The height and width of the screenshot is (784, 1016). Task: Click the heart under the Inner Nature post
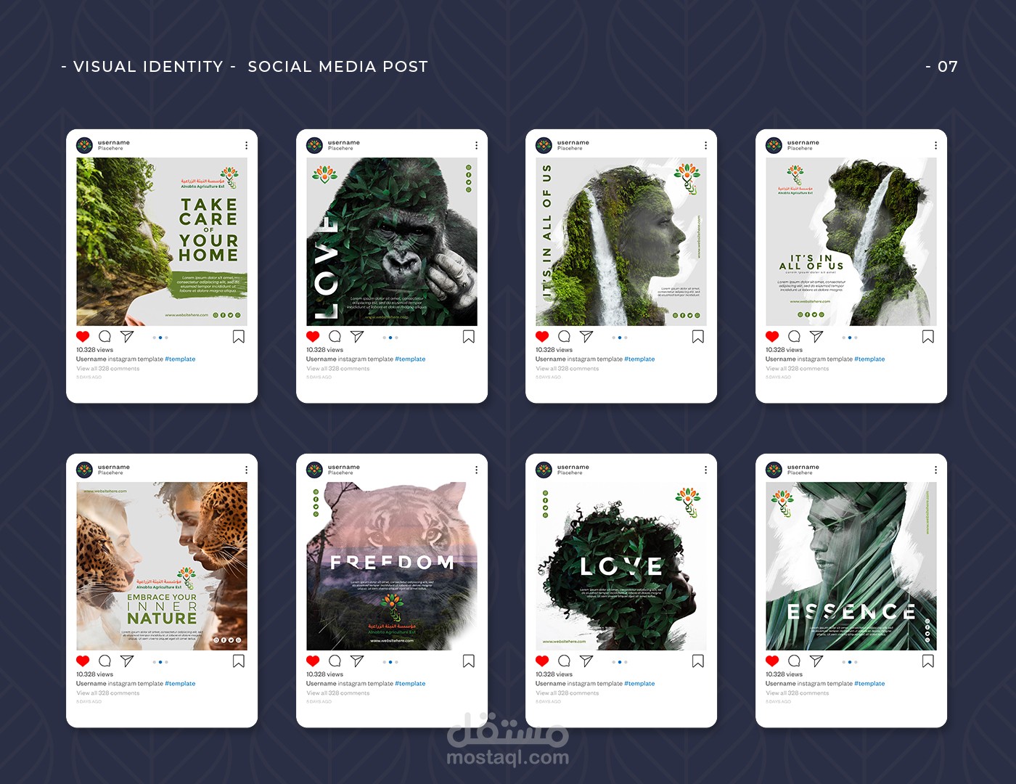[x=83, y=661]
